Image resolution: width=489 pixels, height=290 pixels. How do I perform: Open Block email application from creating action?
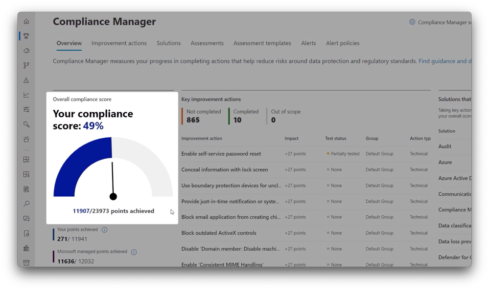[231, 217]
